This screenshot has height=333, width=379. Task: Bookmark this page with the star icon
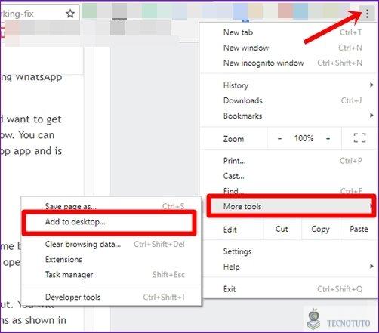[70, 14]
